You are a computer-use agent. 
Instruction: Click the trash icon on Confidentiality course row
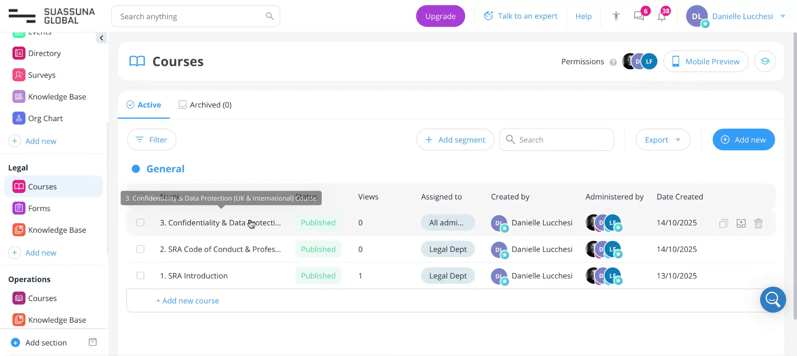758,223
